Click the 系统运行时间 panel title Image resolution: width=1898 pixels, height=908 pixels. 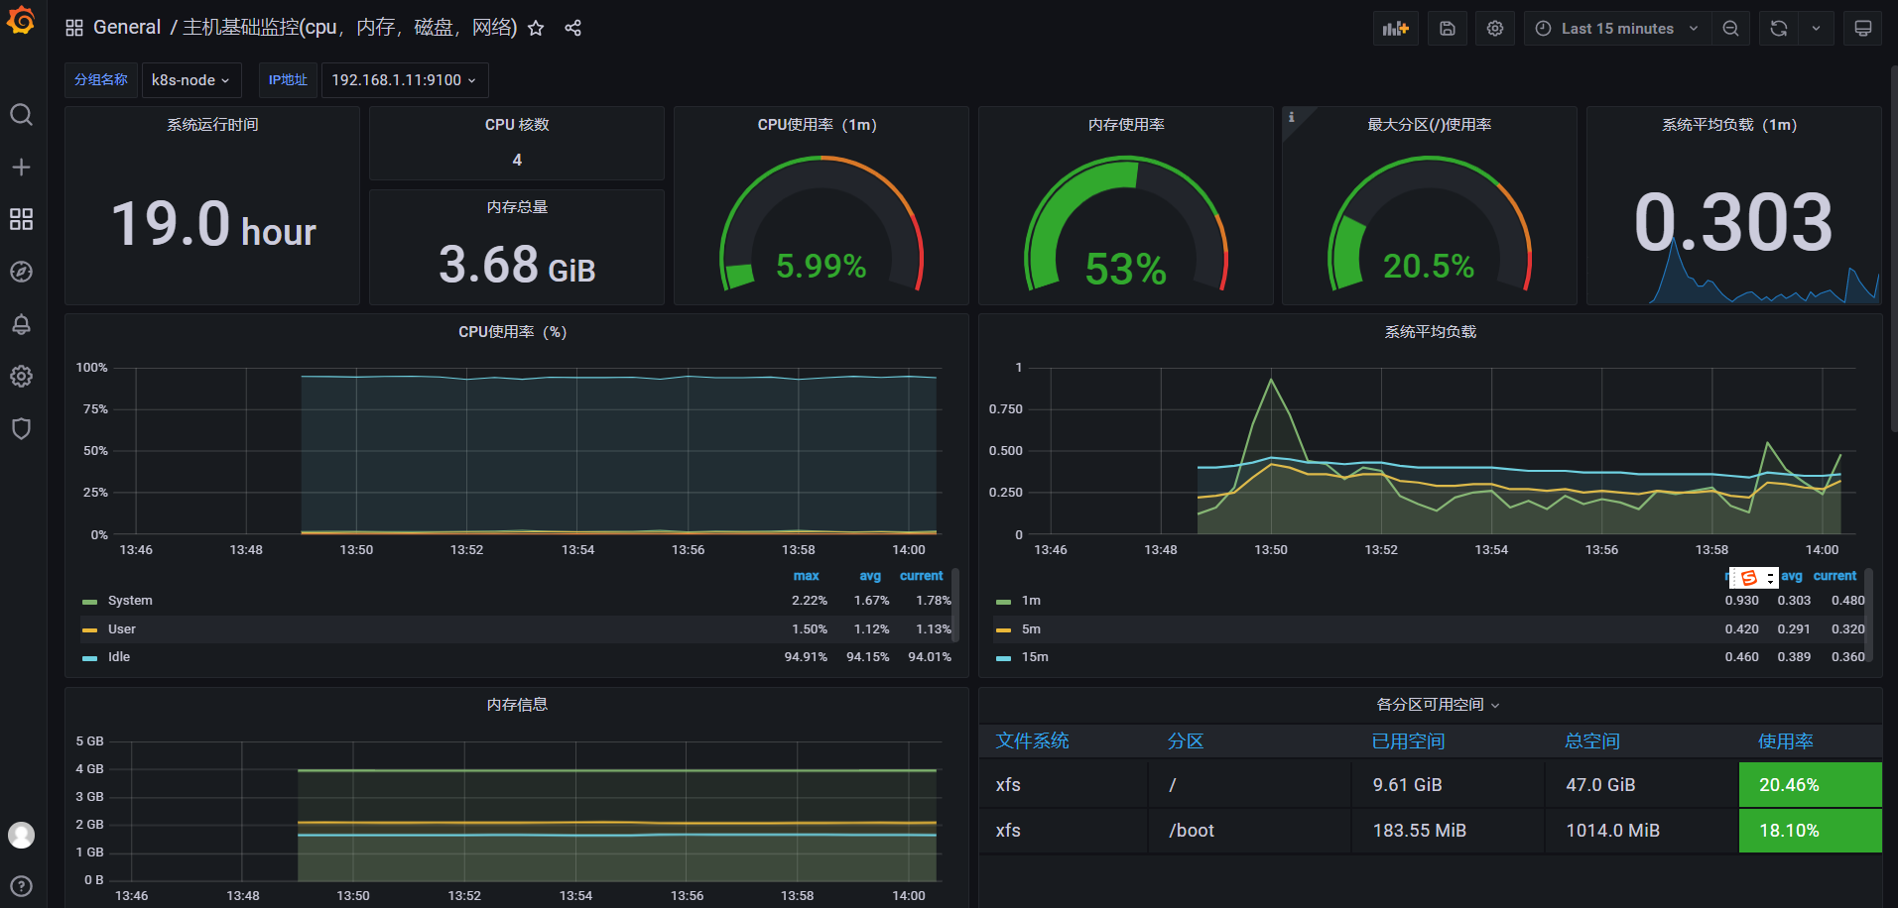[x=212, y=125]
